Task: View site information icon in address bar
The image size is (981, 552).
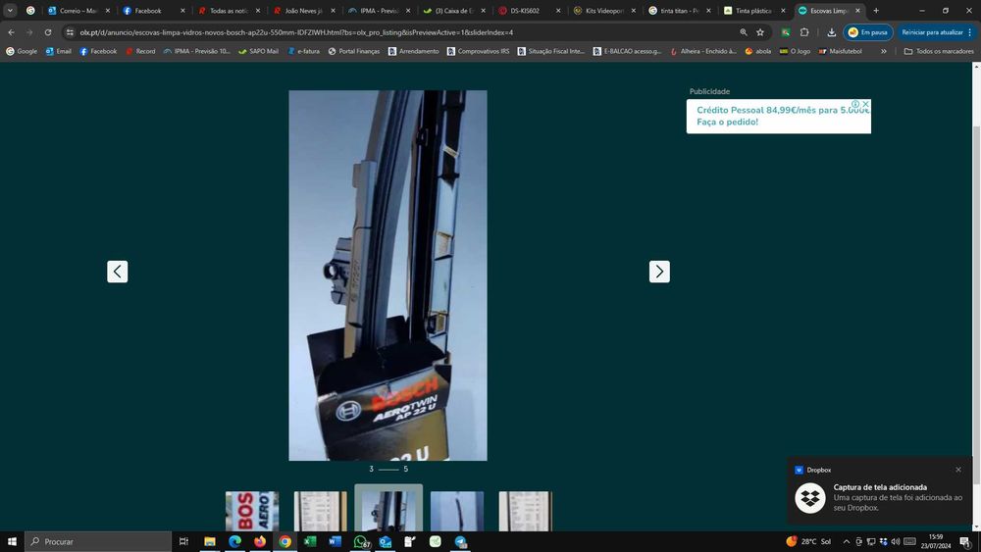Action: point(70,32)
